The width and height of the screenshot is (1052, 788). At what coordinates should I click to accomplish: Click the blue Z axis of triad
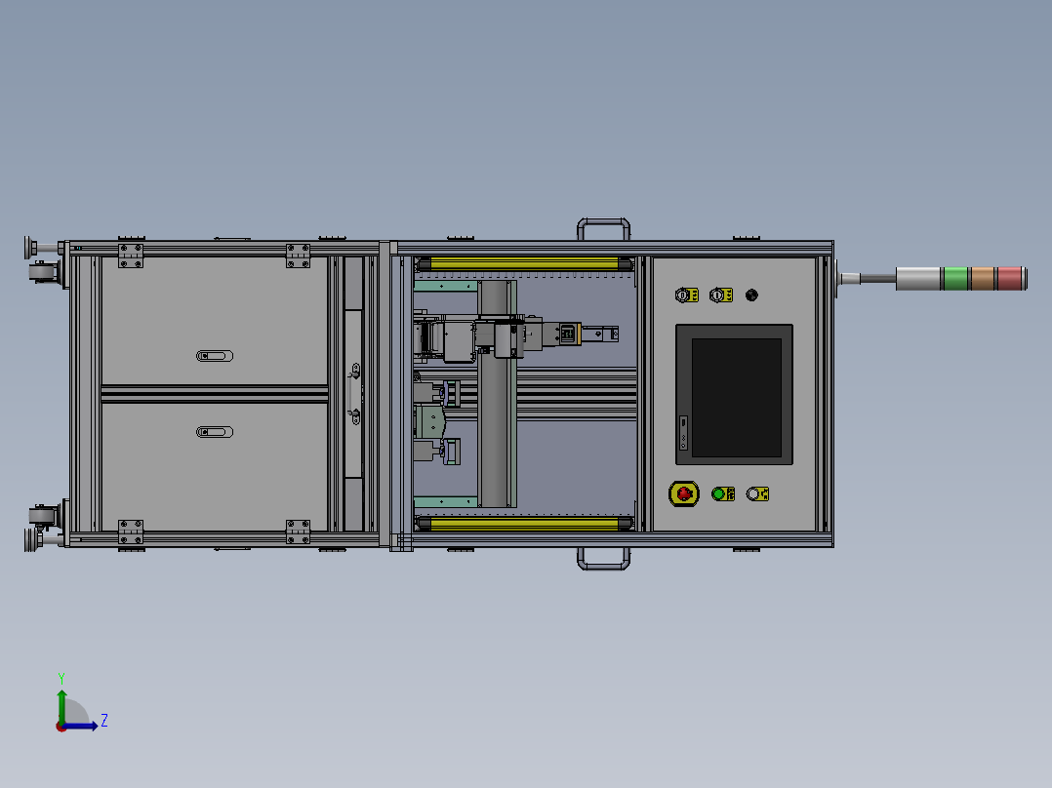click(80, 726)
